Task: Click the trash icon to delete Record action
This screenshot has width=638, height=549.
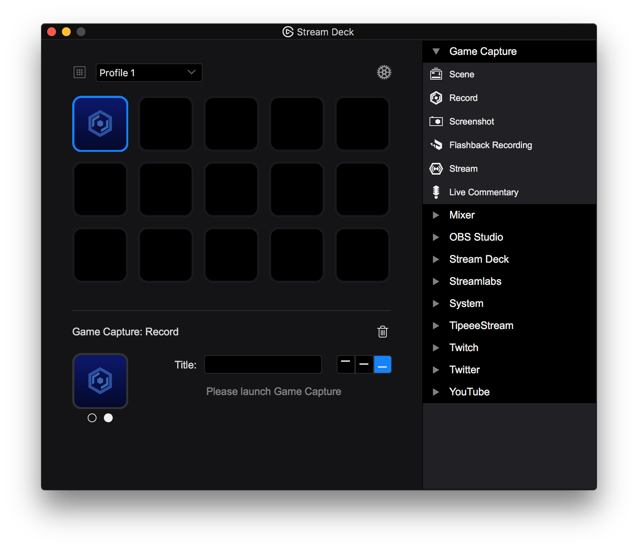Action: (x=383, y=332)
